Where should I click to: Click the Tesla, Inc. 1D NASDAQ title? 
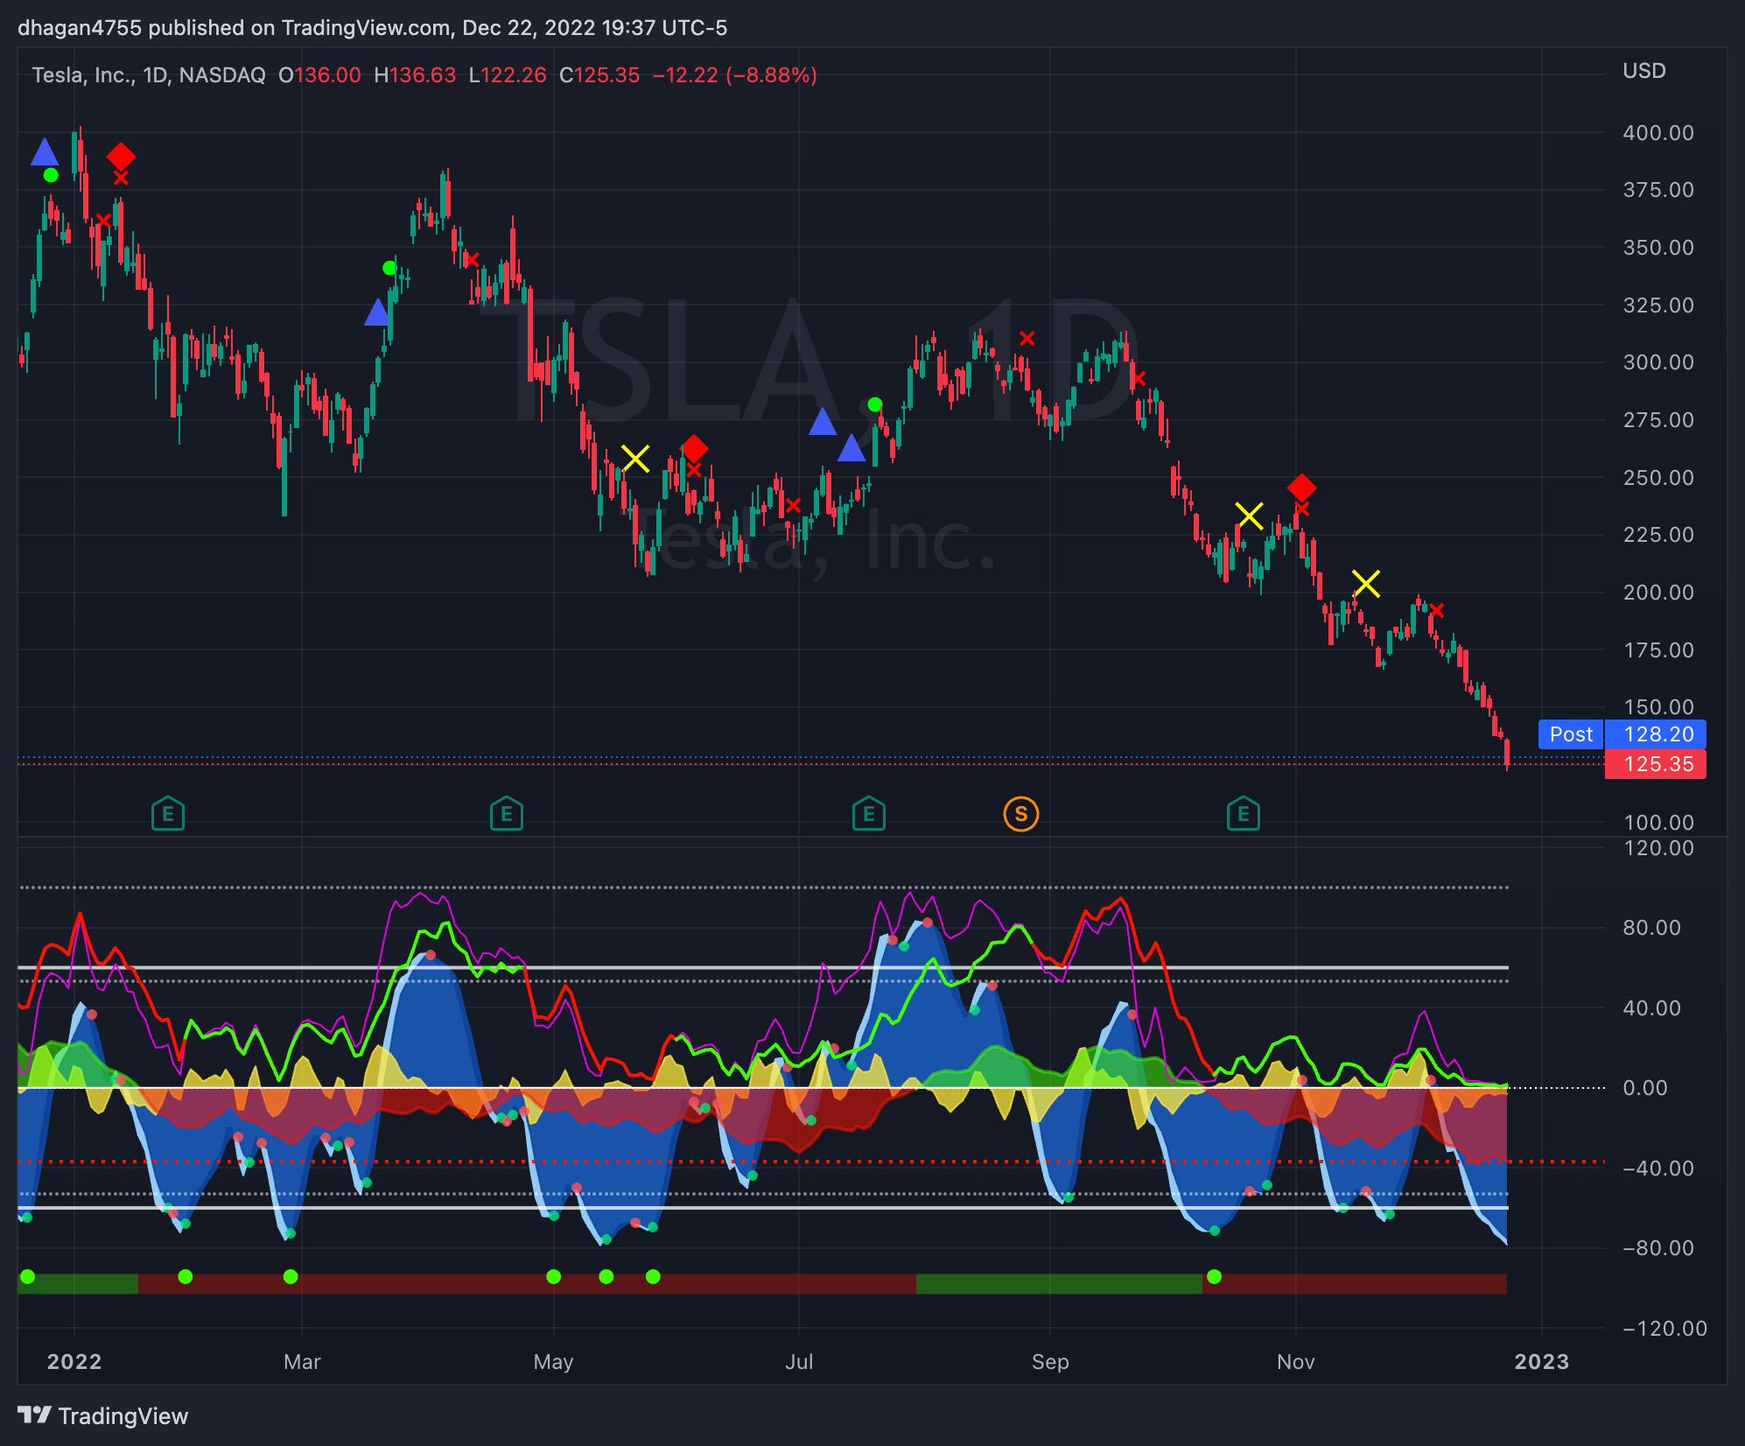point(149,75)
